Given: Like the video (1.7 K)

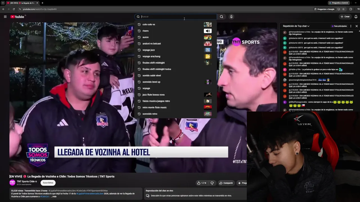Looking at the screenshot, I should coord(202,183).
